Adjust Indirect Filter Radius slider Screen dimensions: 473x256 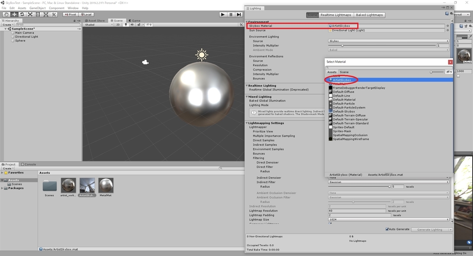359,187
